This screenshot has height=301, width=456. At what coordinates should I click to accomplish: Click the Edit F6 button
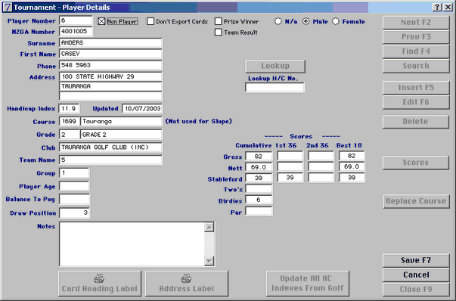pyautogui.click(x=416, y=102)
